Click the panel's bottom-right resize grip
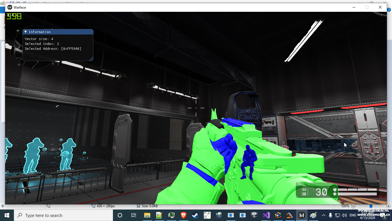Image resolution: width=392 pixels, height=221 pixels. (91, 59)
